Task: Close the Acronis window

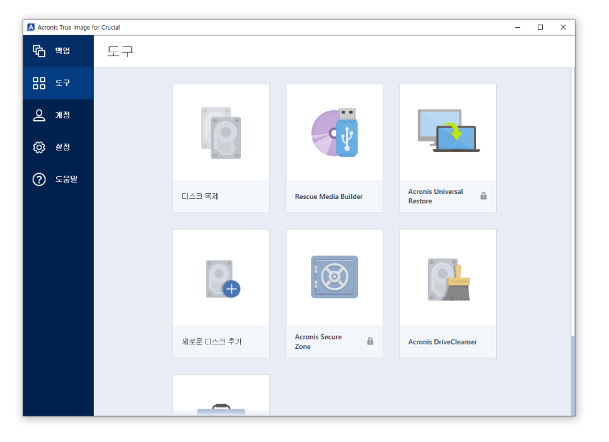Action: [x=563, y=27]
